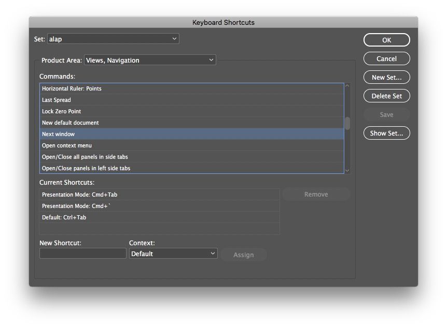Select the Last Spread command

coord(191,100)
